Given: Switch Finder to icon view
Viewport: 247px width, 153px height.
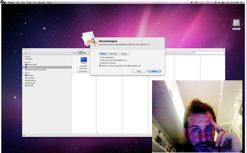Looking at the screenshot, I should click(x=74, y=53).
